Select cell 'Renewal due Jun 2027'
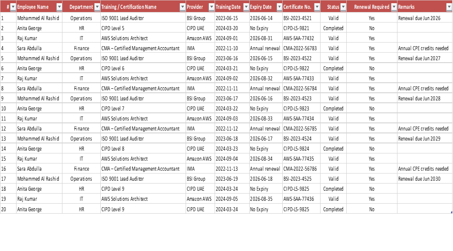Image resolution: width=453 pixels, height=251 pixels. (425, 59)
